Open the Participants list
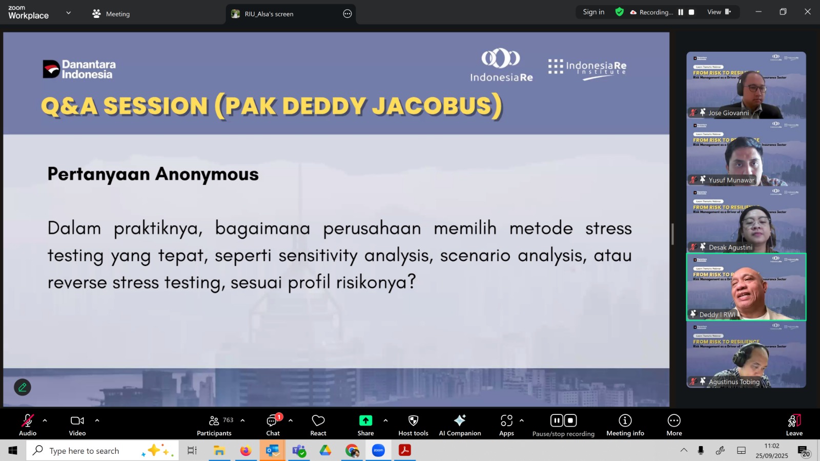 [214, 425]
